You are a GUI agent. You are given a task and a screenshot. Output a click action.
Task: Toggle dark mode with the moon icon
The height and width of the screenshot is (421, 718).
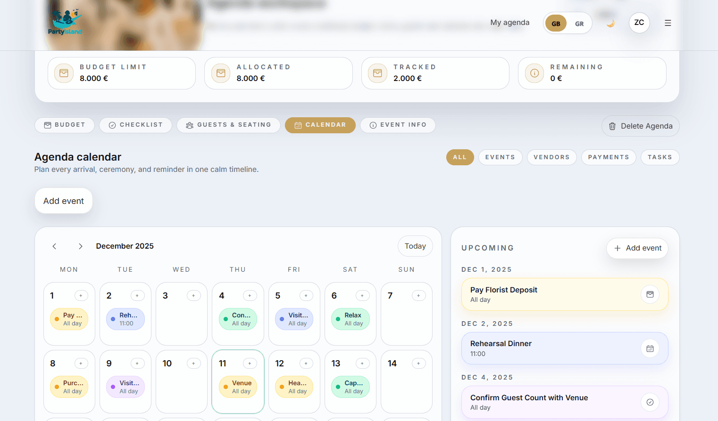tap(610, 23)
